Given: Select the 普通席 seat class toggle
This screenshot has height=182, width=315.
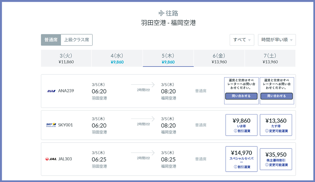Looking at the screenshot, I should point(51,40).
